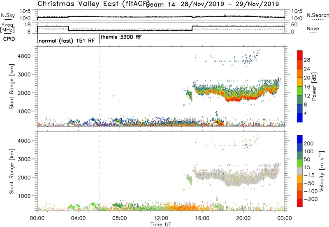Image resolution: width=329 pixels, height=227 pixels.
Task: Click the 12 label on power colorbar
Action: (307, 96)
